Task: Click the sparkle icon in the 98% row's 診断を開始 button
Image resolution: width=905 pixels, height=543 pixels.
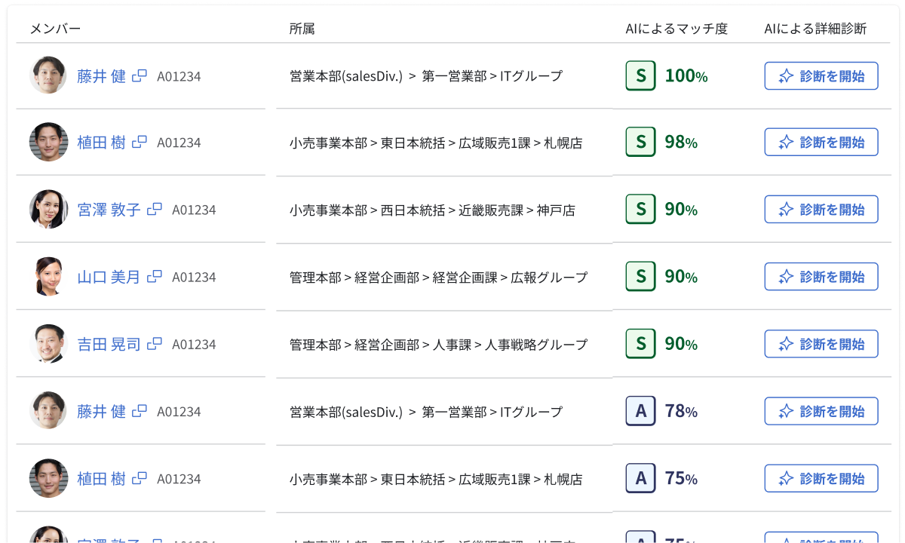Action: pos(786,142)
